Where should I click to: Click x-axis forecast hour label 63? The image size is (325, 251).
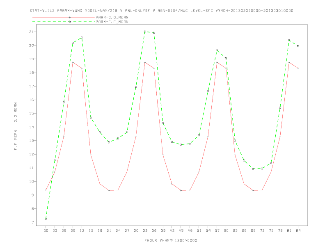(235, 230)
